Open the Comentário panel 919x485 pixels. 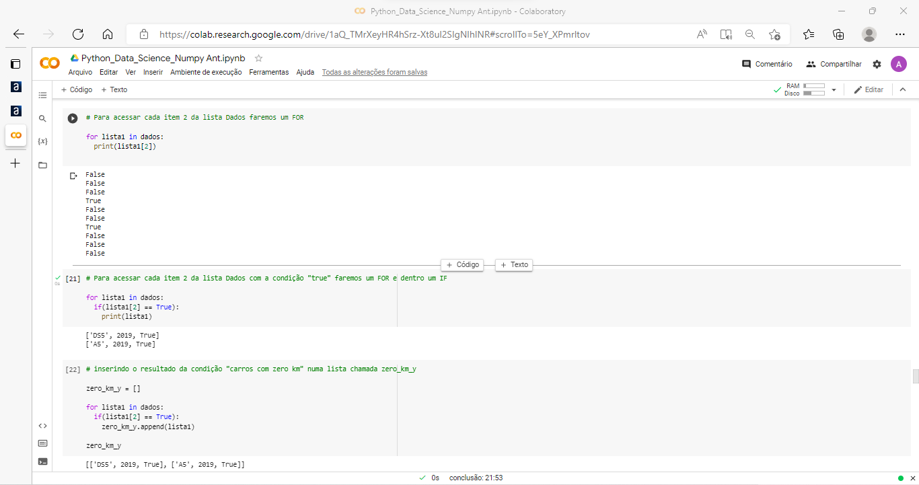click(x=767, y=64)
